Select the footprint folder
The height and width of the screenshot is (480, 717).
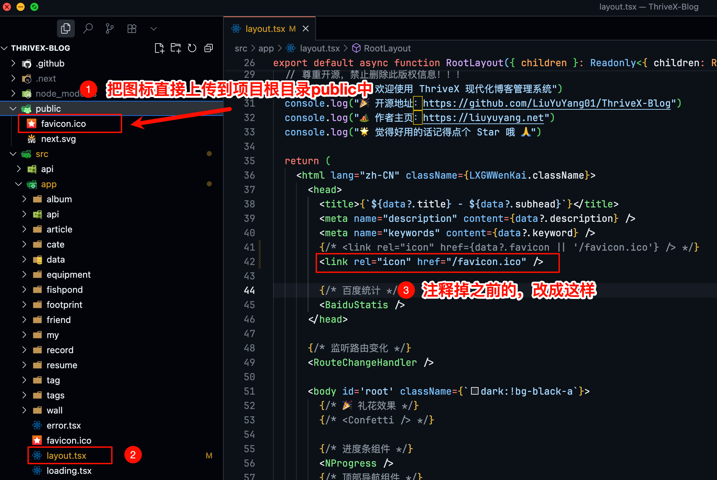(x=64, y=304)
